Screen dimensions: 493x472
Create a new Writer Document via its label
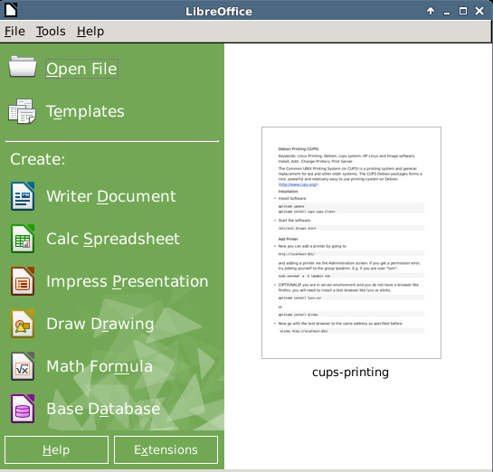(x=111, y=196)
